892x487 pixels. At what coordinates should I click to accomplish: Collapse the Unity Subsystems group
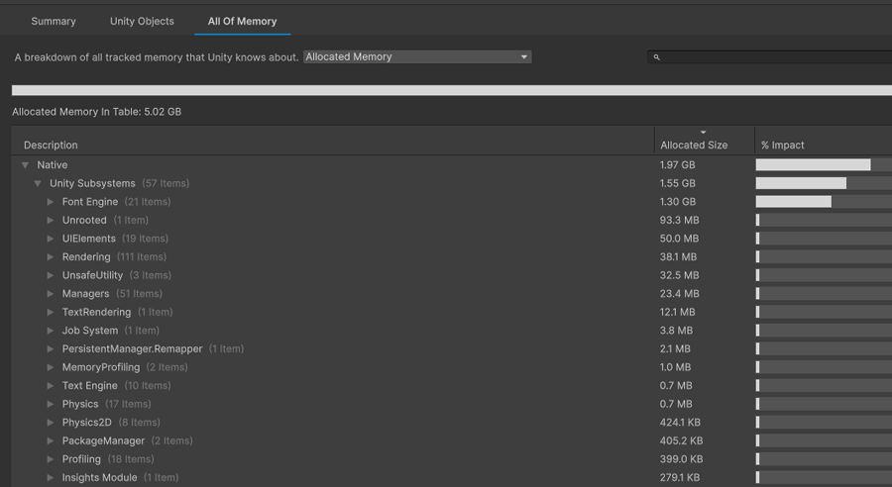pyautogui.click(x=38, y=183)
